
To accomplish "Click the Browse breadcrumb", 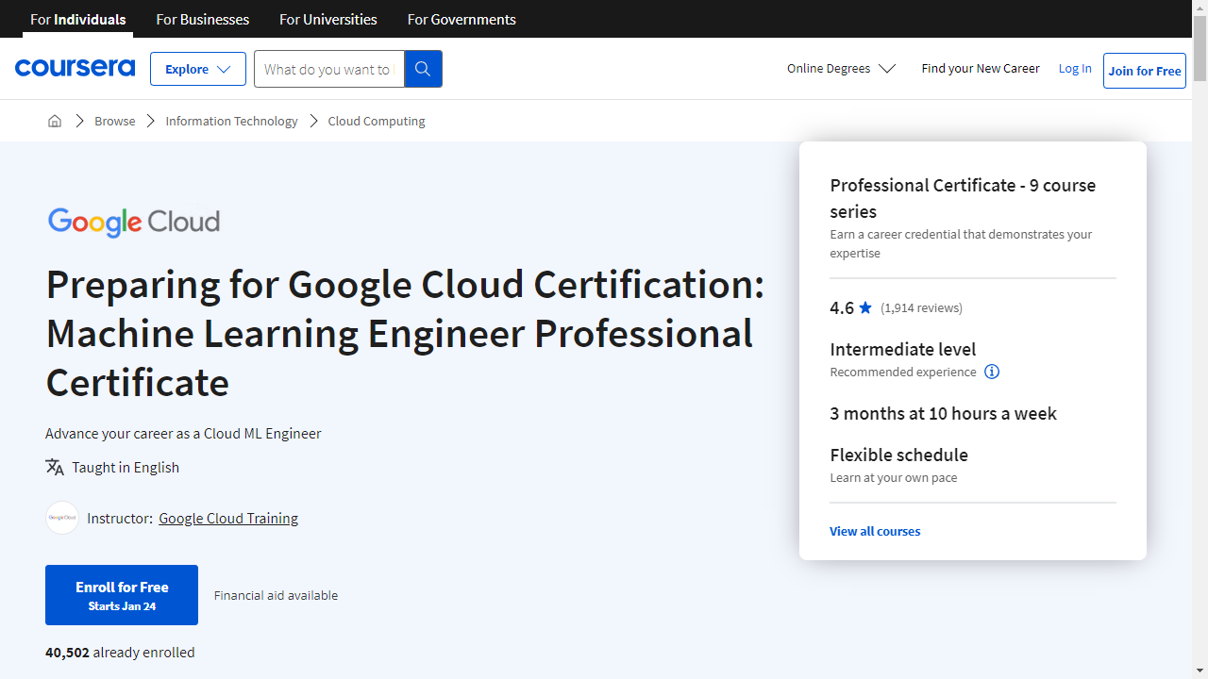I will (x=115, y=121).
